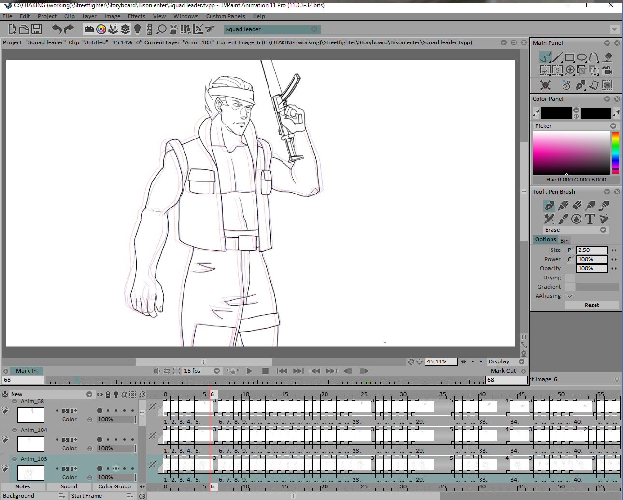Open the Erase drawing mode dropdown
The height and width of the screenshot is (500, 623).
[603, 230]
